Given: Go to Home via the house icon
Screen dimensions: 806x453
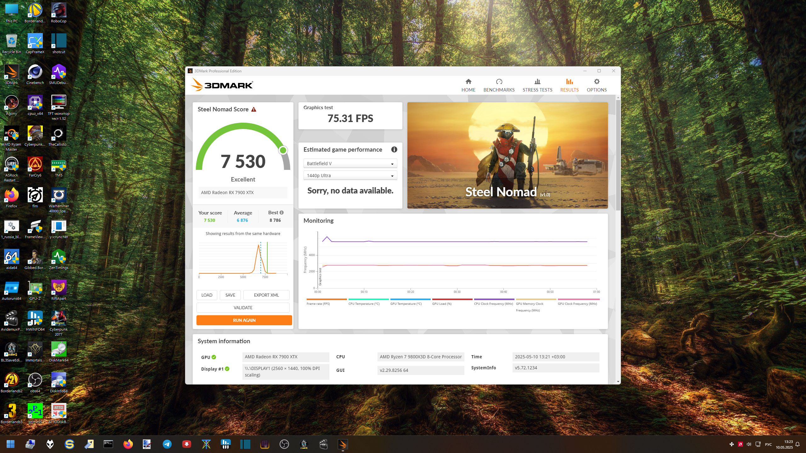Looking at the screenshot, I should [468, 82].
